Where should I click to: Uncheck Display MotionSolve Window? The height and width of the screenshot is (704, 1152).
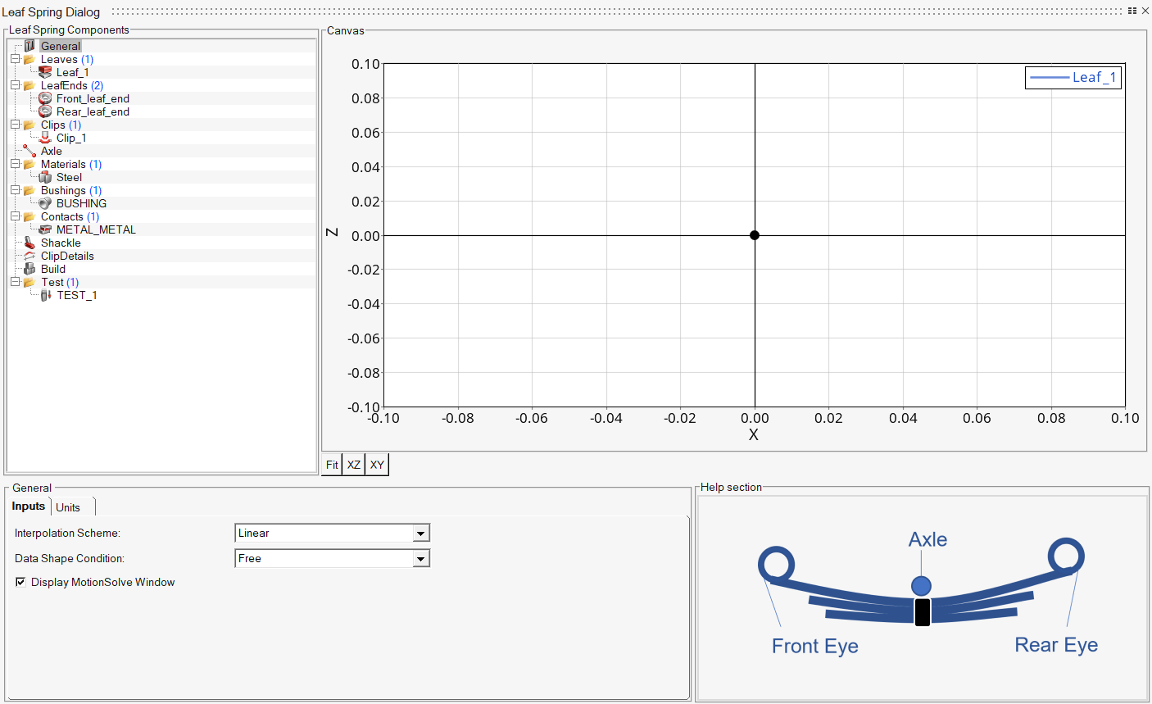20,582
